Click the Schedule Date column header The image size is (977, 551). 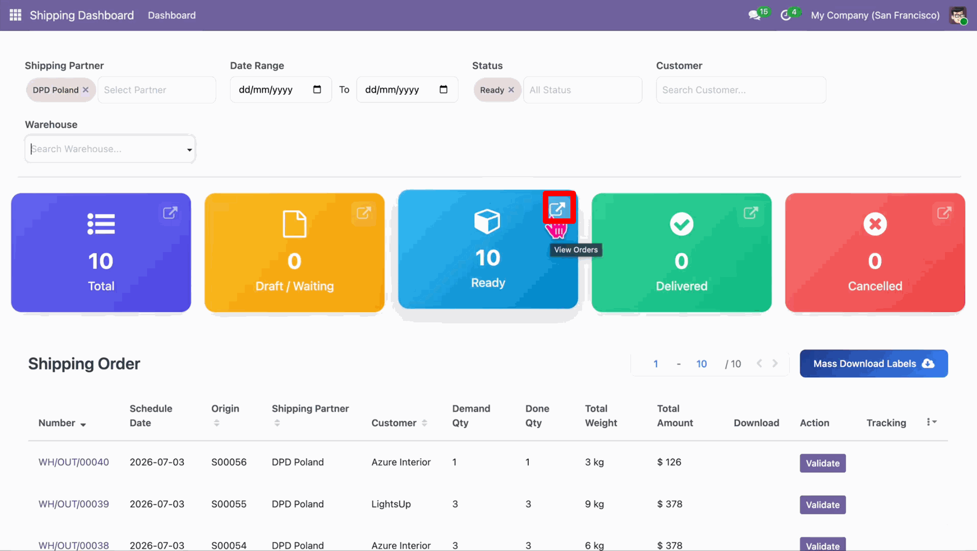[x=151, y=416]
